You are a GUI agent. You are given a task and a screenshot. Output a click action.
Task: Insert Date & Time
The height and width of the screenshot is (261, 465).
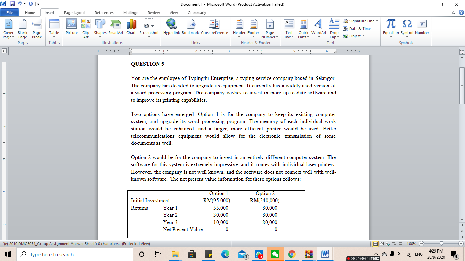(357, 29)
